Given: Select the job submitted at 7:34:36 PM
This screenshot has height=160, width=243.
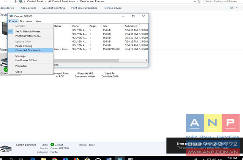Looking at the screenshot, I should pos(101,30).
